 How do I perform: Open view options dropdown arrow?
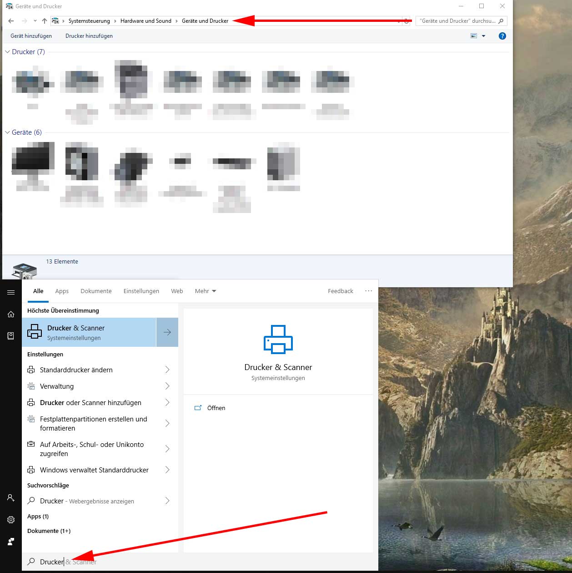pyautogui.click(x=483, y=36)
